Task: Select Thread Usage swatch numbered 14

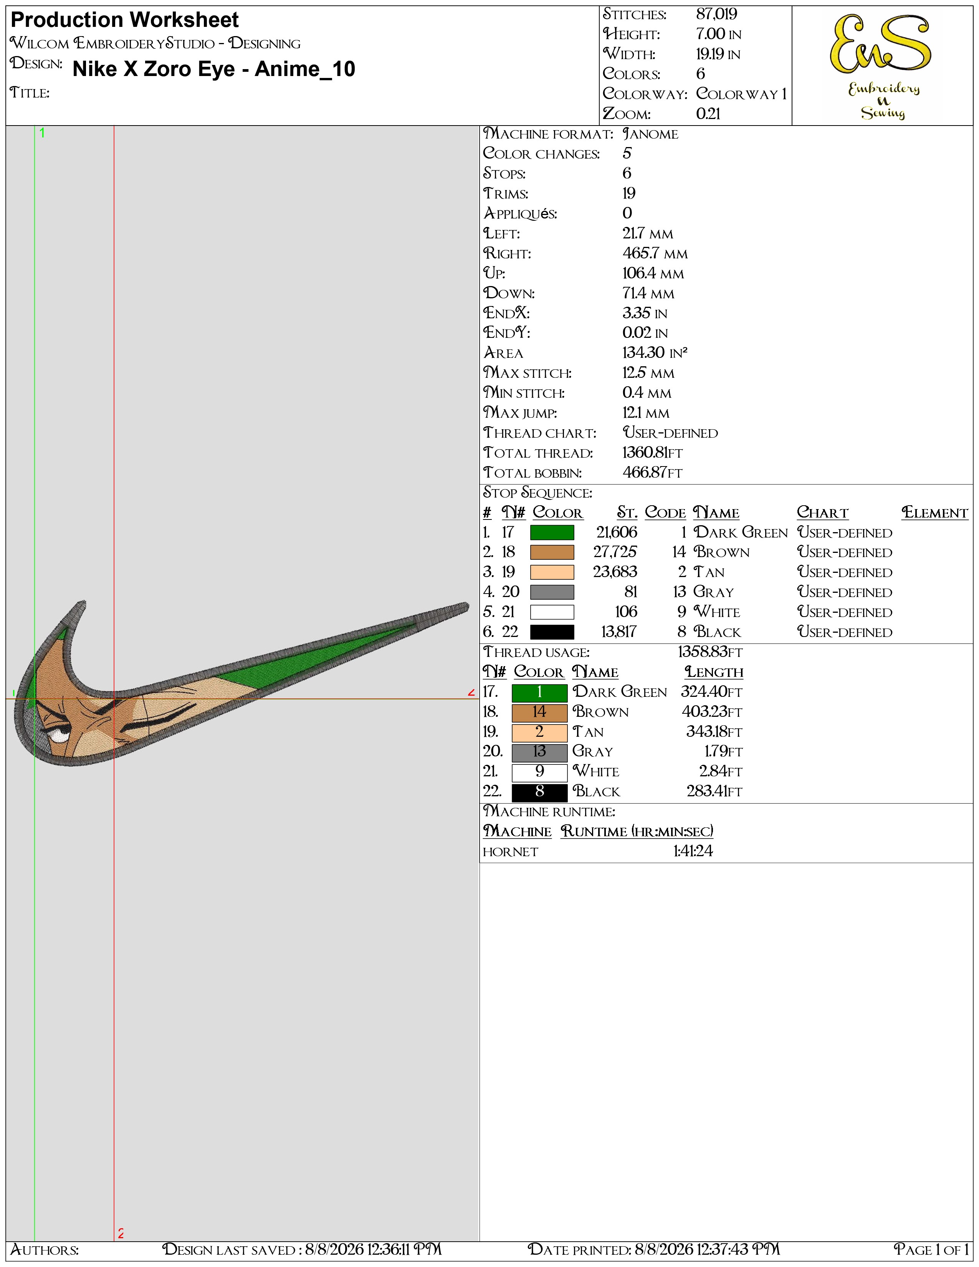Action: (x=539, y=712)
